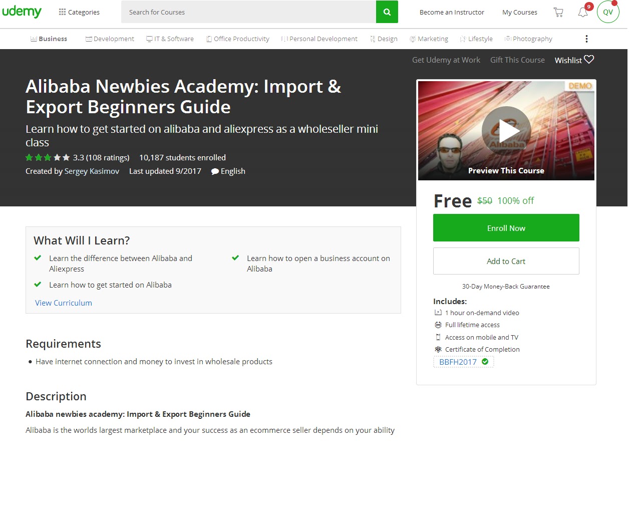The width and height of the screenshot is (641, 513).
Task: Click the $50 original price
Action: (485, 201)
